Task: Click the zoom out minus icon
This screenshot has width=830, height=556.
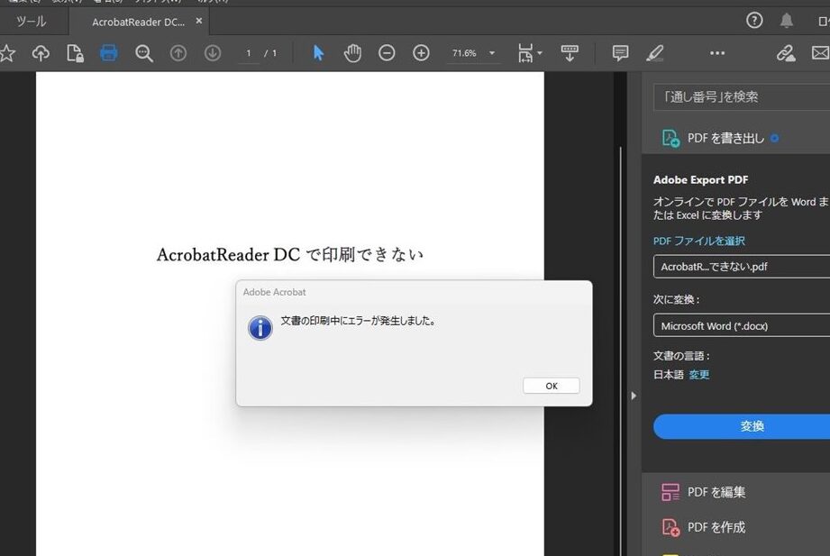Action: point(387,53)
